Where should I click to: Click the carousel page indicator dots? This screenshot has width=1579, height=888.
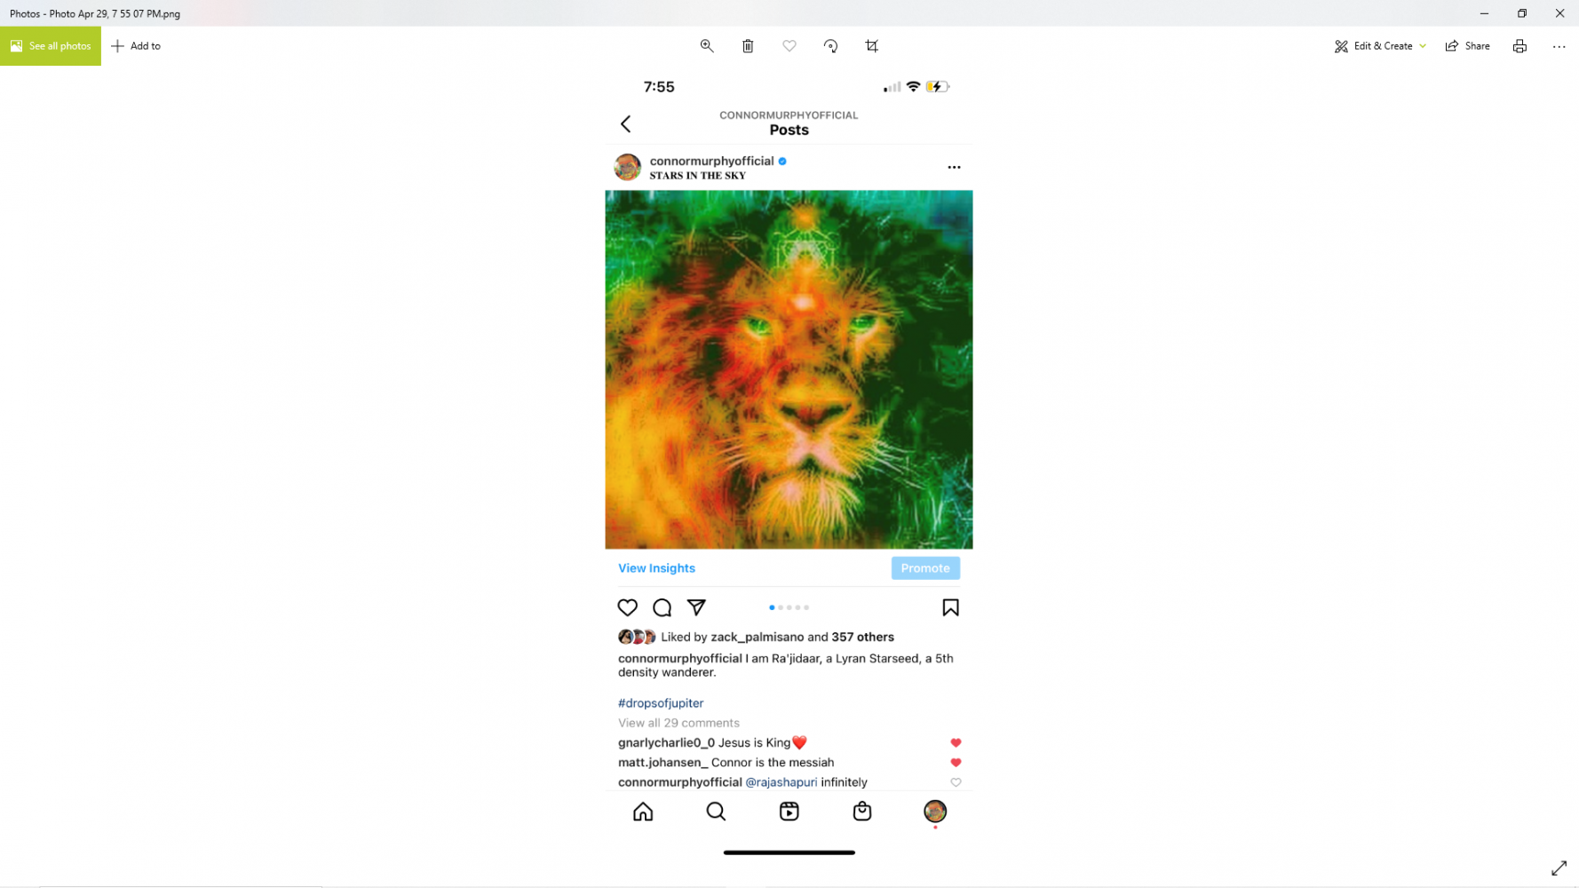[x=789, y=607]
